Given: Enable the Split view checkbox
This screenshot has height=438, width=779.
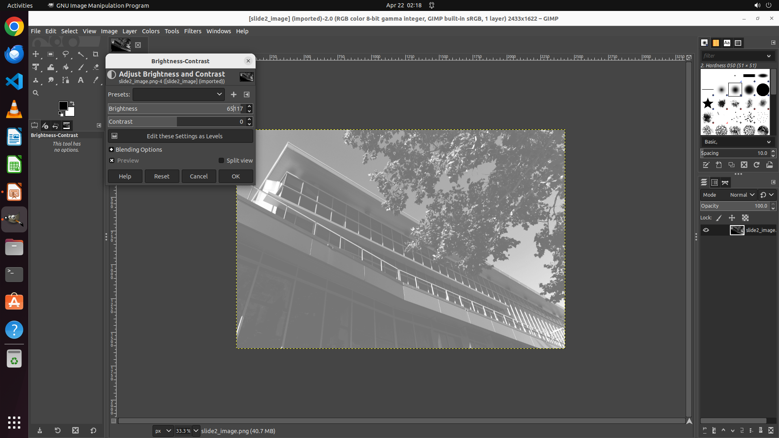Looking at the screenshot, I should pos(222,161).
